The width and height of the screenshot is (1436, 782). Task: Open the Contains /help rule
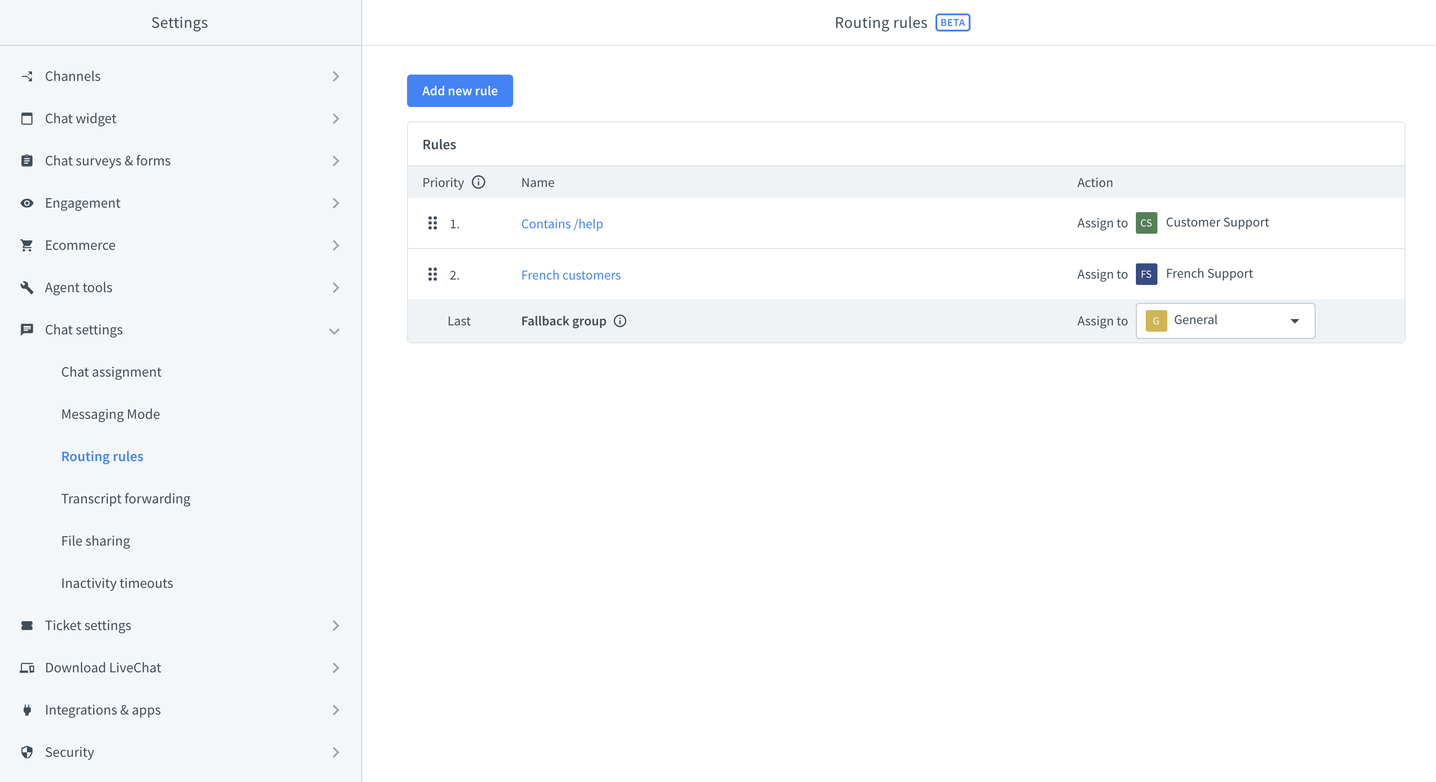coord(562,224)
